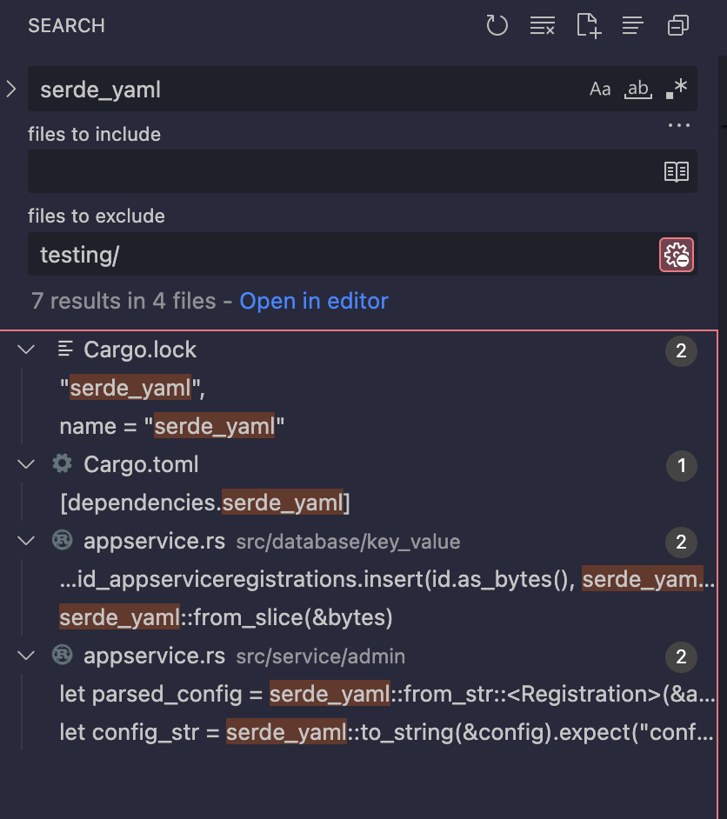The image size is (727, 819).
Task: Click the Cargo.lock file icon
Action: point(64,350)
